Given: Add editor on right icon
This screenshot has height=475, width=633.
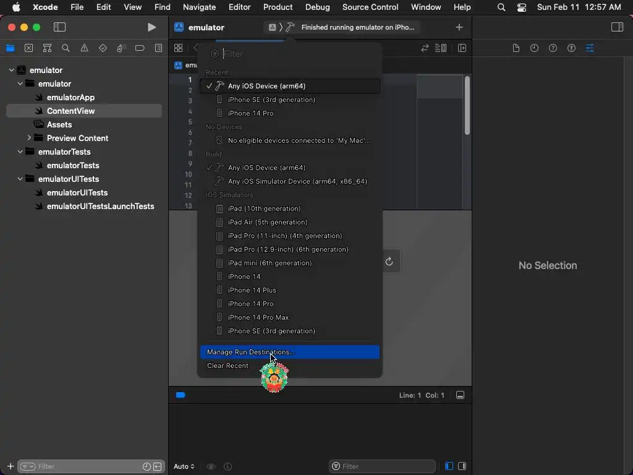Looking at the screenshot, I should coord(462,48).
